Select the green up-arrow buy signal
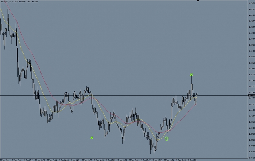This screenshot has height=161, width=255. tap(166, 139)
